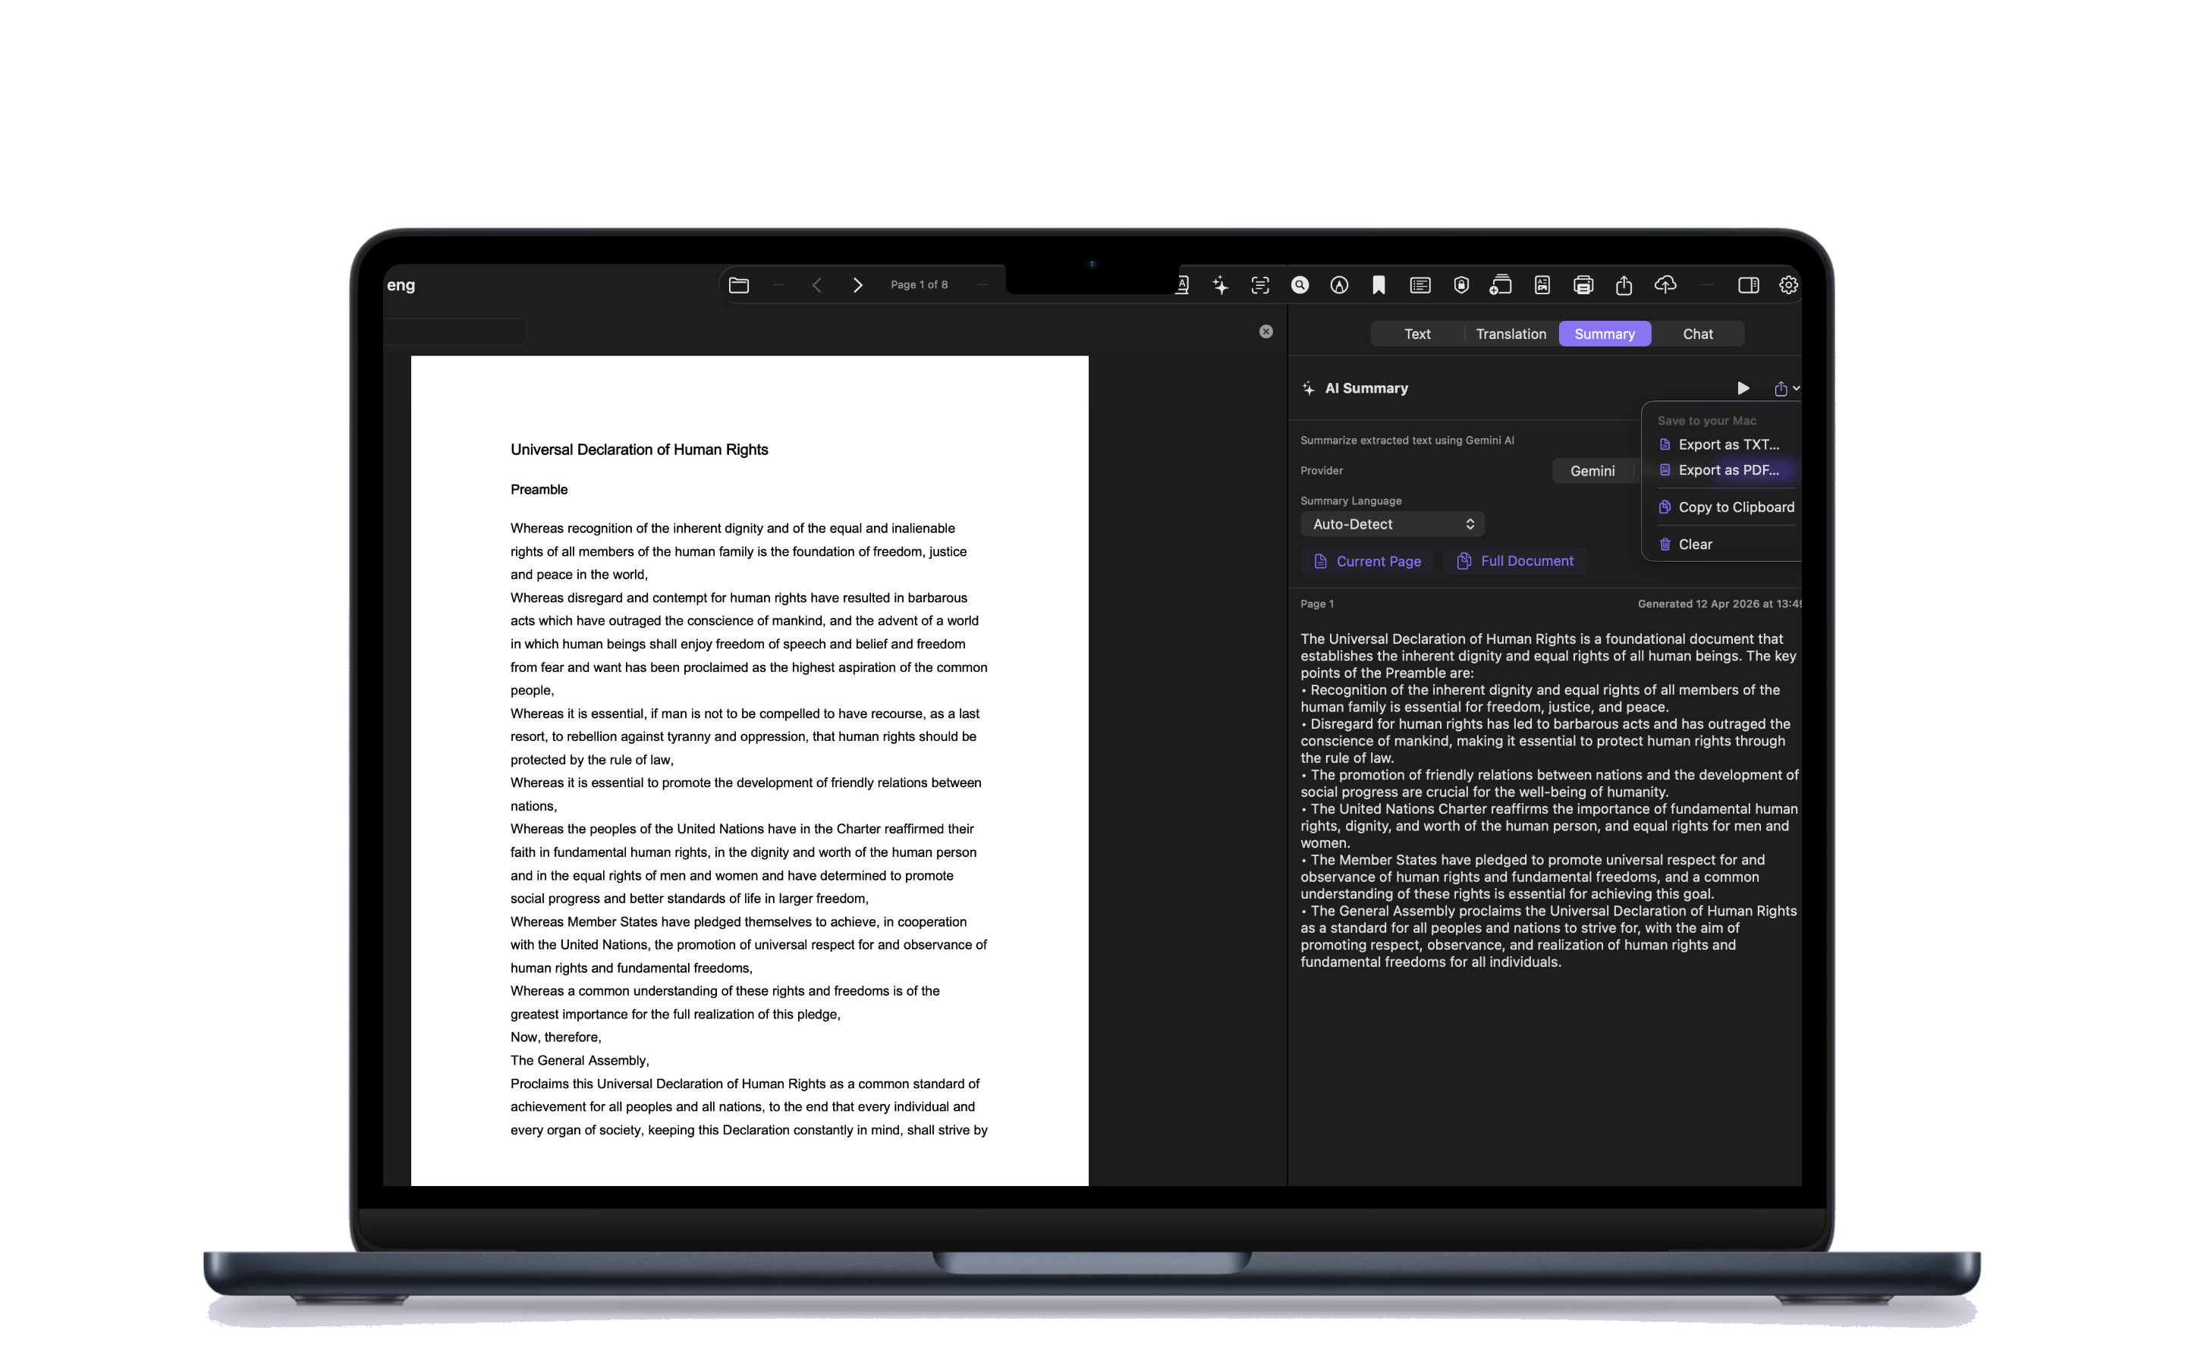Image resolution: width=2185 pixels, height=1365 pixels.
Task: Choose Export as TXT… from menu
Action: pyautogui.click(x=1728, y=444)
